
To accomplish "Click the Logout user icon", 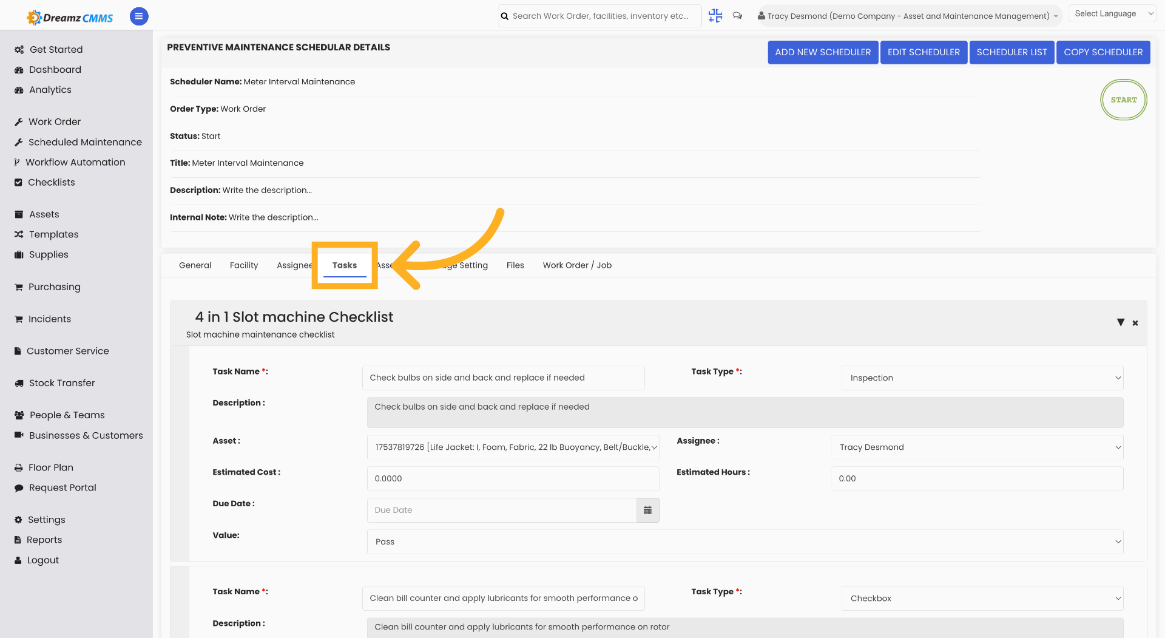I will tap(18, 560).
